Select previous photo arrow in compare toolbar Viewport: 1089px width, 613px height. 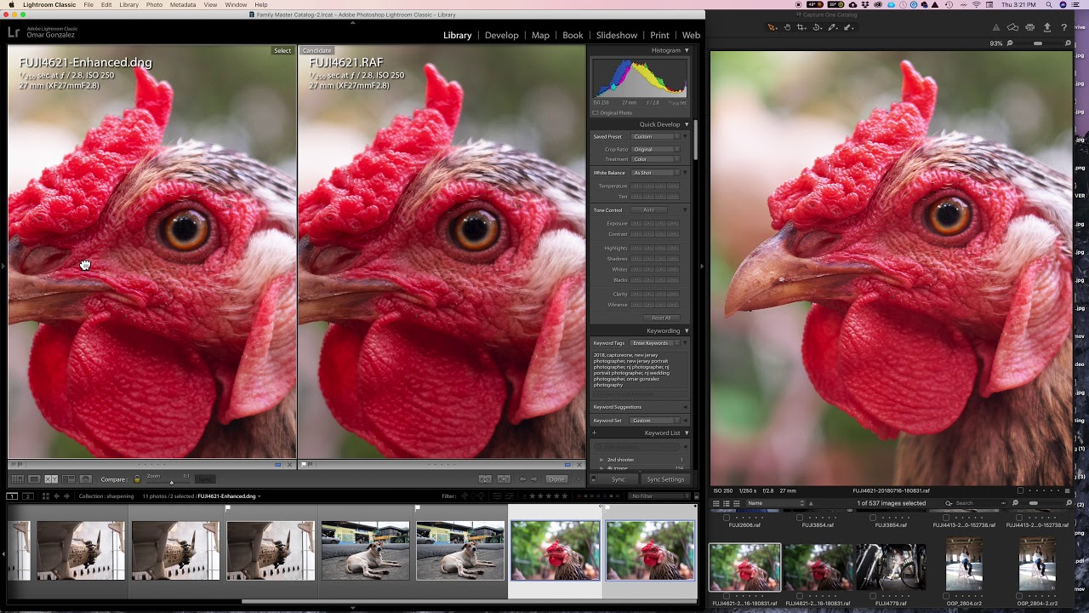tap(522, 479)
